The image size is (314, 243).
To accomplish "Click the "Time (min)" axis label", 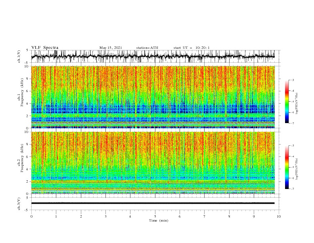I will (x=159, y=220).
